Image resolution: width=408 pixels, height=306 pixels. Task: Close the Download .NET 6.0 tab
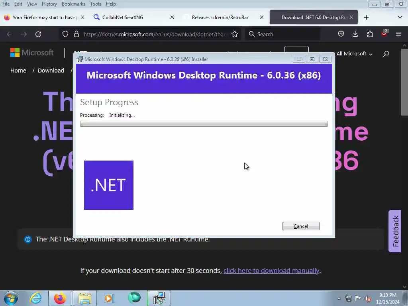tap(351, 17)
